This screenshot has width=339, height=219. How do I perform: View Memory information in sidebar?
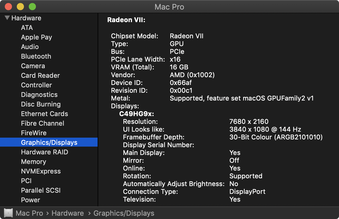[34, 162]
